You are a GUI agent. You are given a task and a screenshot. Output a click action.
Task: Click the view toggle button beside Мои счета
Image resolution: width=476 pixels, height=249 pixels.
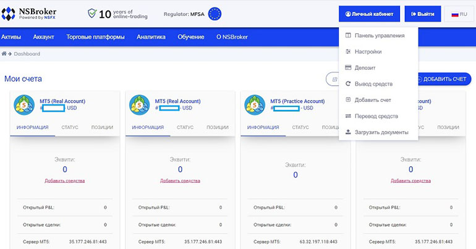[333, 79]
